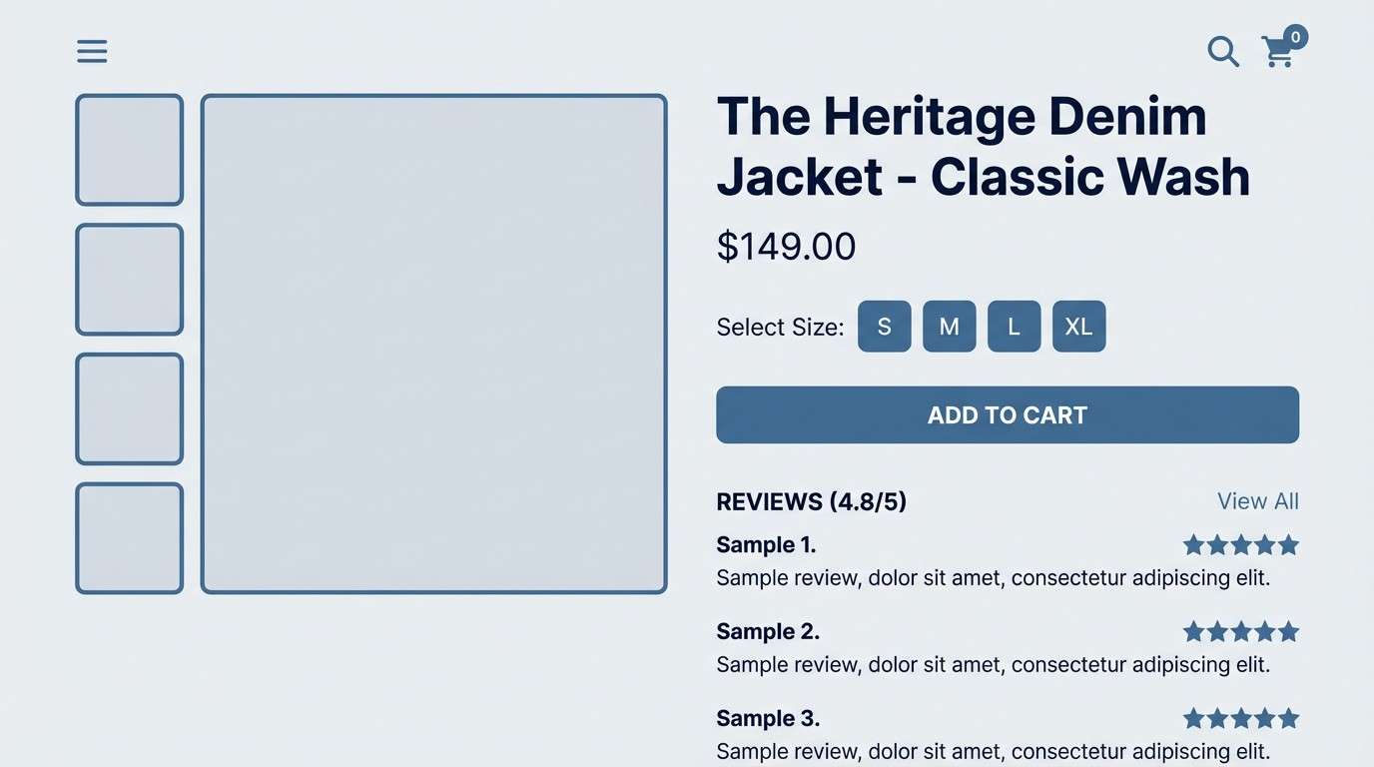This screenshot has width=1374, height=767.
Task: Click the third star under REVIEWS section
Action: coord(1242,544)
